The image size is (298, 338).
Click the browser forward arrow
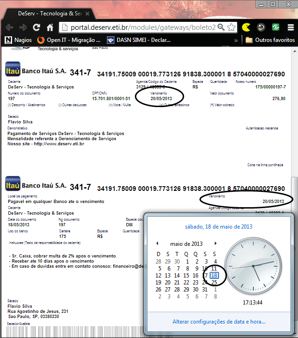click(x=23, y=27)
